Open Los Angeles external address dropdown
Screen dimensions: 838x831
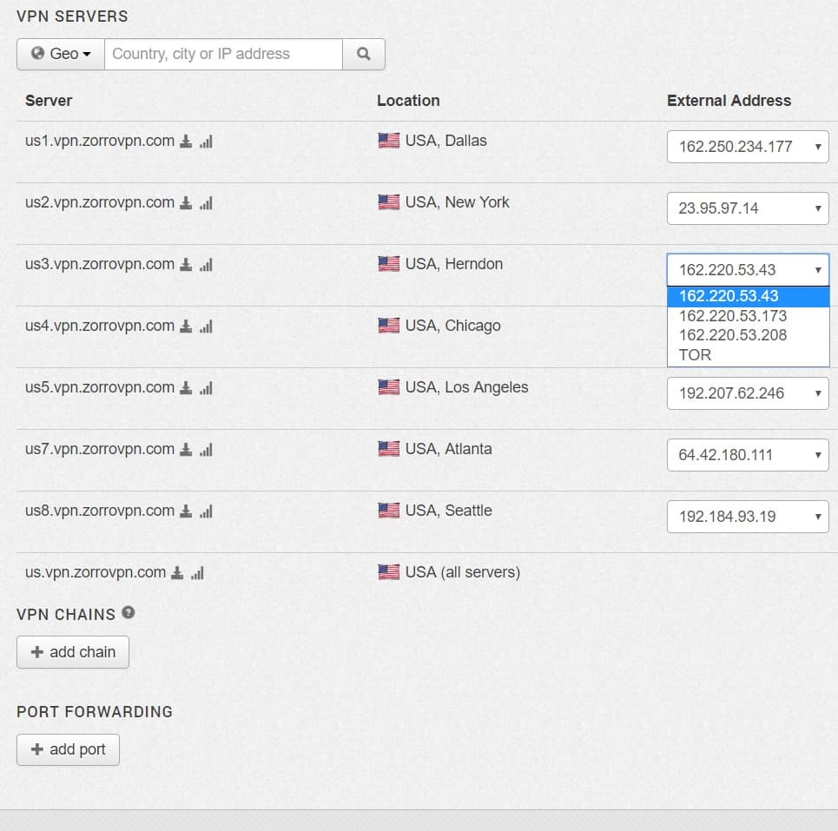(748, 393)
